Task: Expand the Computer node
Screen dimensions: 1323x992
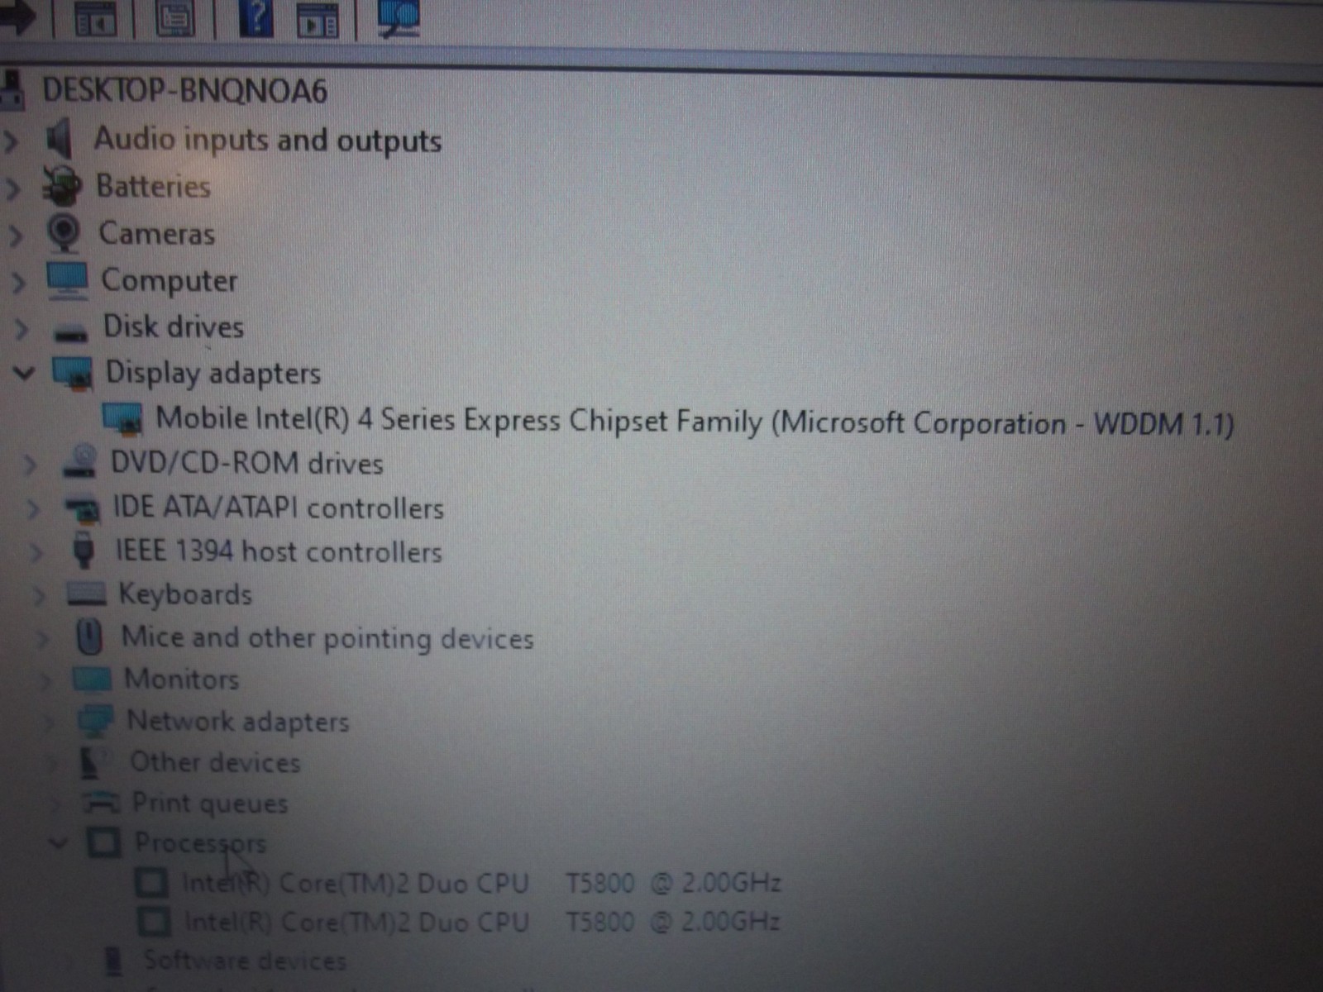Action: 18,283
